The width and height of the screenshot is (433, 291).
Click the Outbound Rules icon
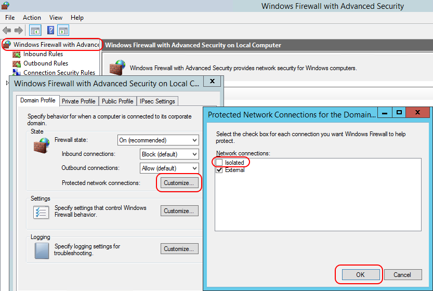(x=17, y=64)
